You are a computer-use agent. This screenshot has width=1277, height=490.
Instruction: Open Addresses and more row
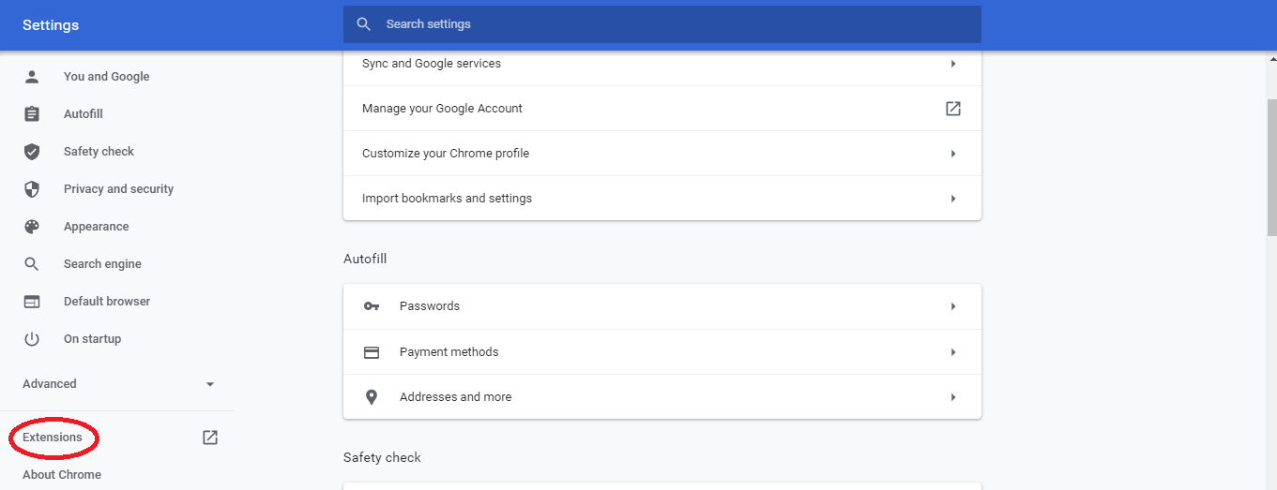tap(662, 397)
